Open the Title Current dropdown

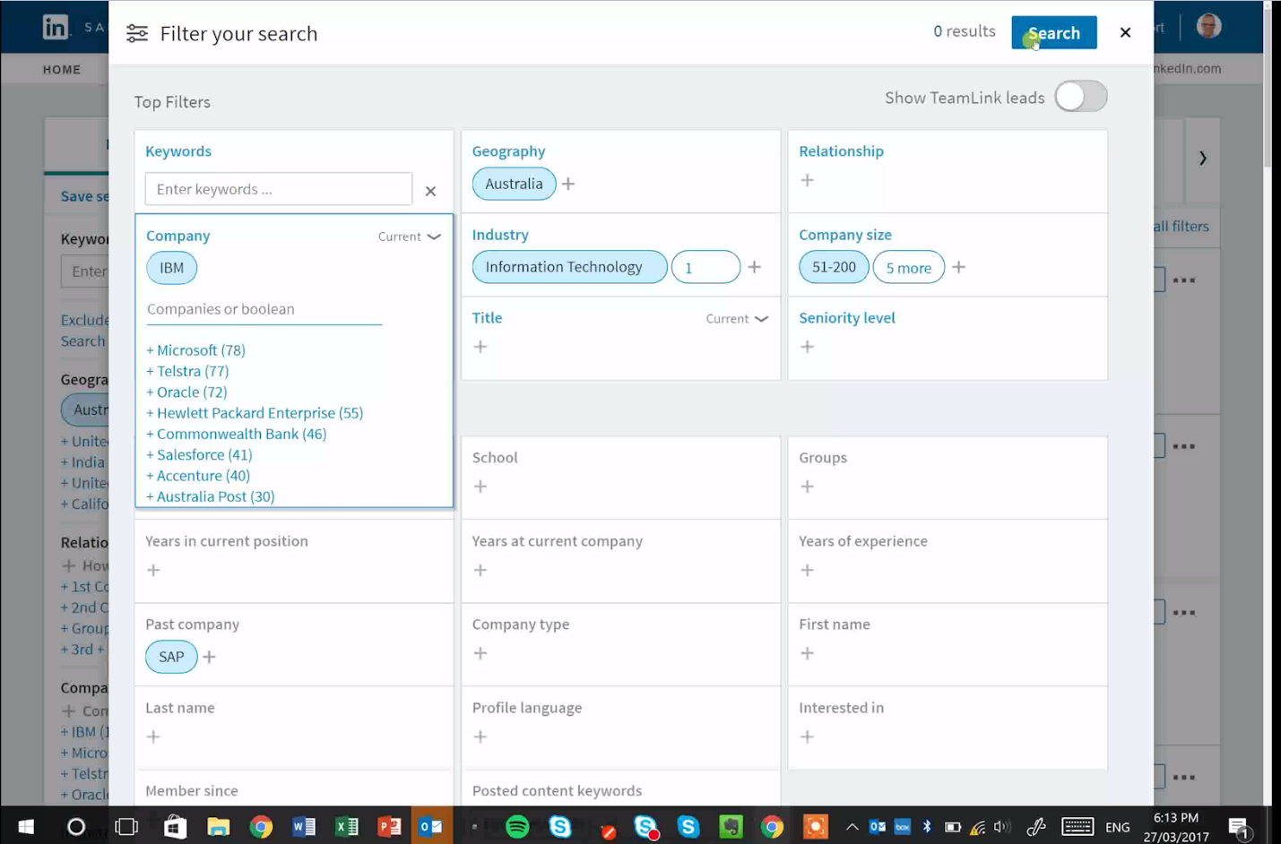(x=736, y=319)
